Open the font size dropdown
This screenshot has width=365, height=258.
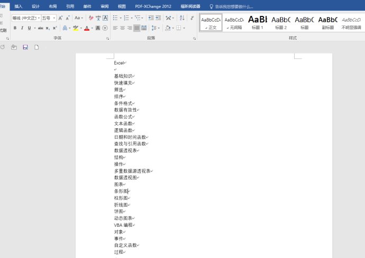(x=54, y=18)
